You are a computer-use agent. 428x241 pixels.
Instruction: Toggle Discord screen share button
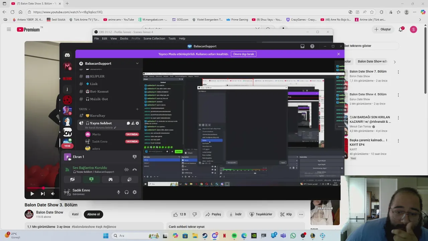coord(91,179)
